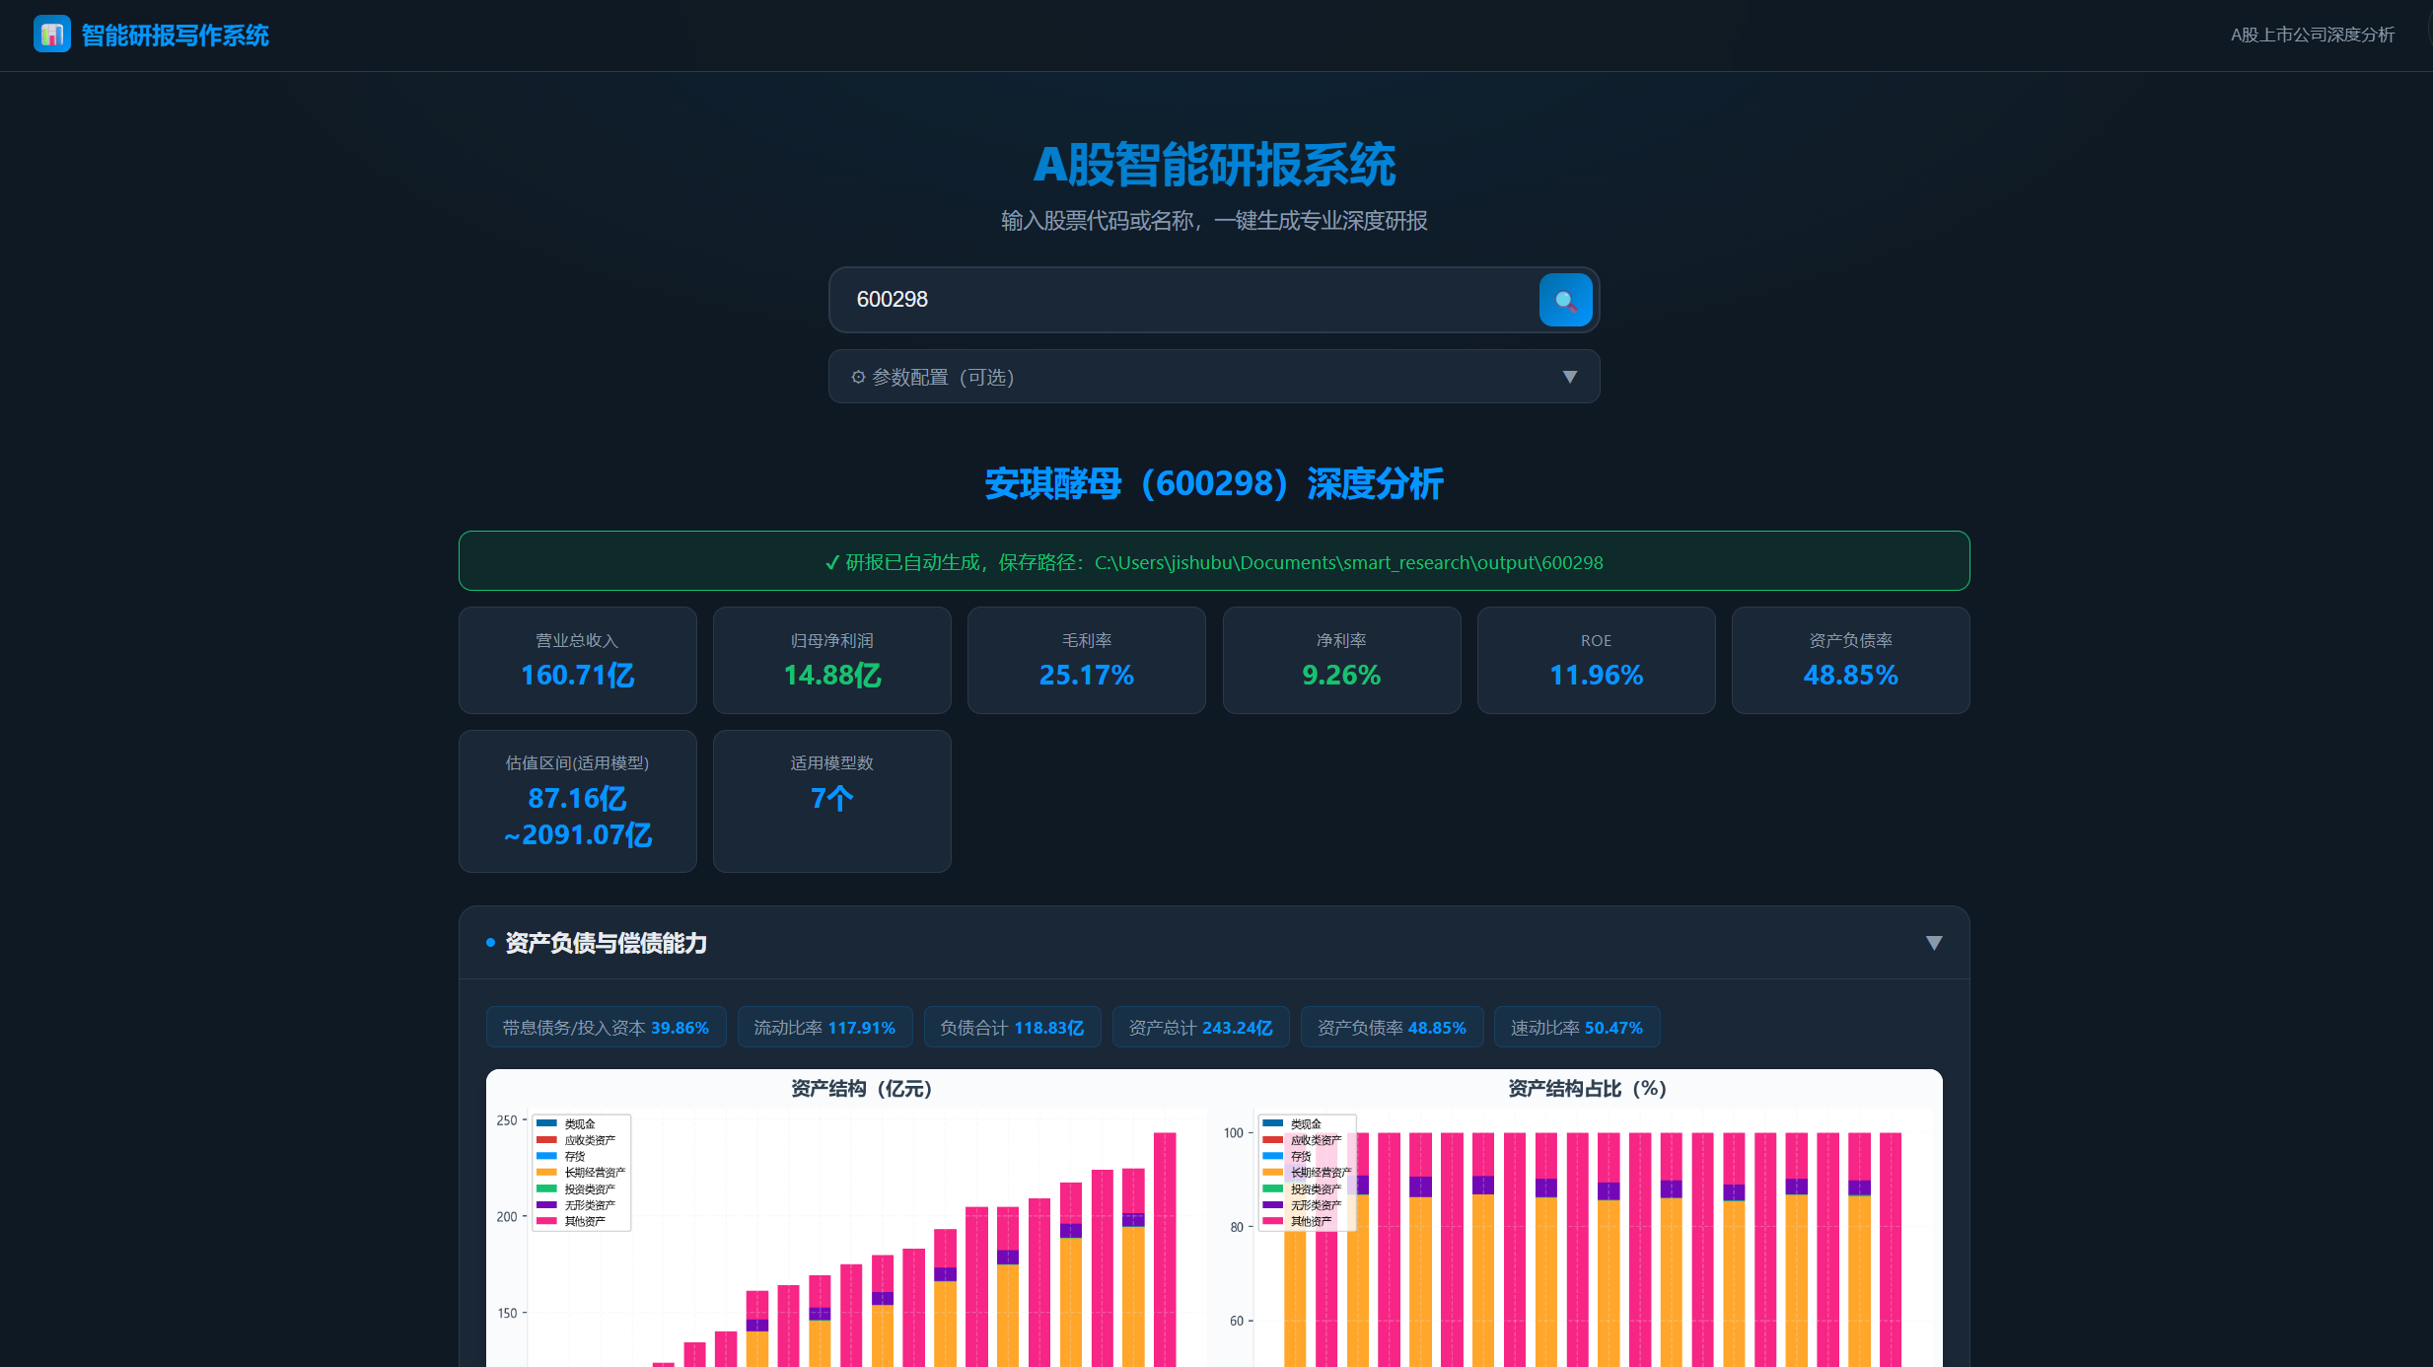This screenshot has width=2433, height=1367.
Task: Click the 带息债务/投入资本 39.86% tag
Action: [606, 1028]
